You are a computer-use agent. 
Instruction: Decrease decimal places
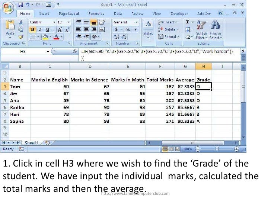[124, 36]
